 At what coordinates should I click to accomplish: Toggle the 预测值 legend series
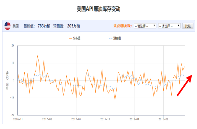[115, 38]
